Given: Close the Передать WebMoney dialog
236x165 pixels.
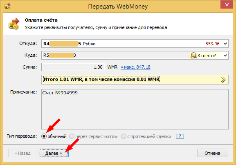Looking at the screenshot, I should click(227, 4).
